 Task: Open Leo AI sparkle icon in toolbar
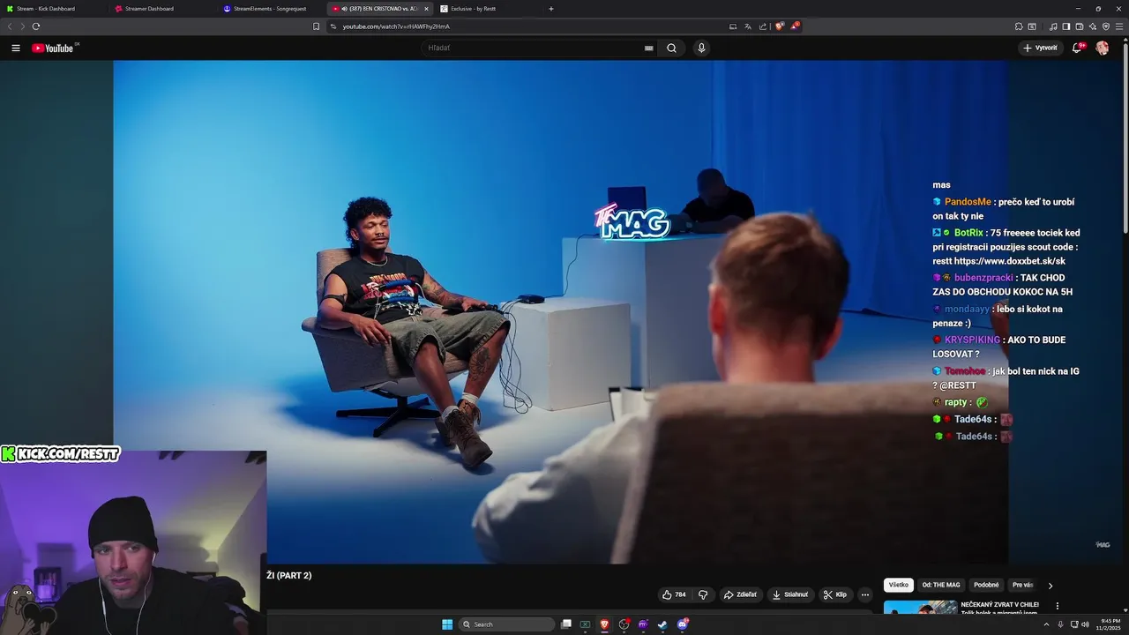tap(1093, 26)
